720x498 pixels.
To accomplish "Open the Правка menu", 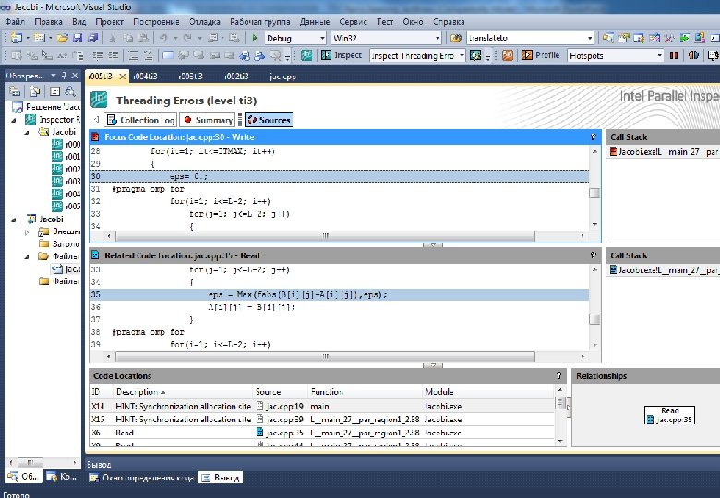I will (48, 21).
